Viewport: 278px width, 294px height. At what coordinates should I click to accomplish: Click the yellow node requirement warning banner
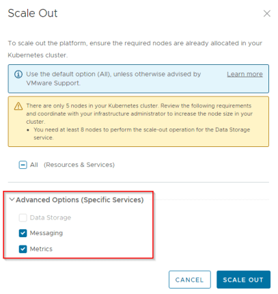139,122
